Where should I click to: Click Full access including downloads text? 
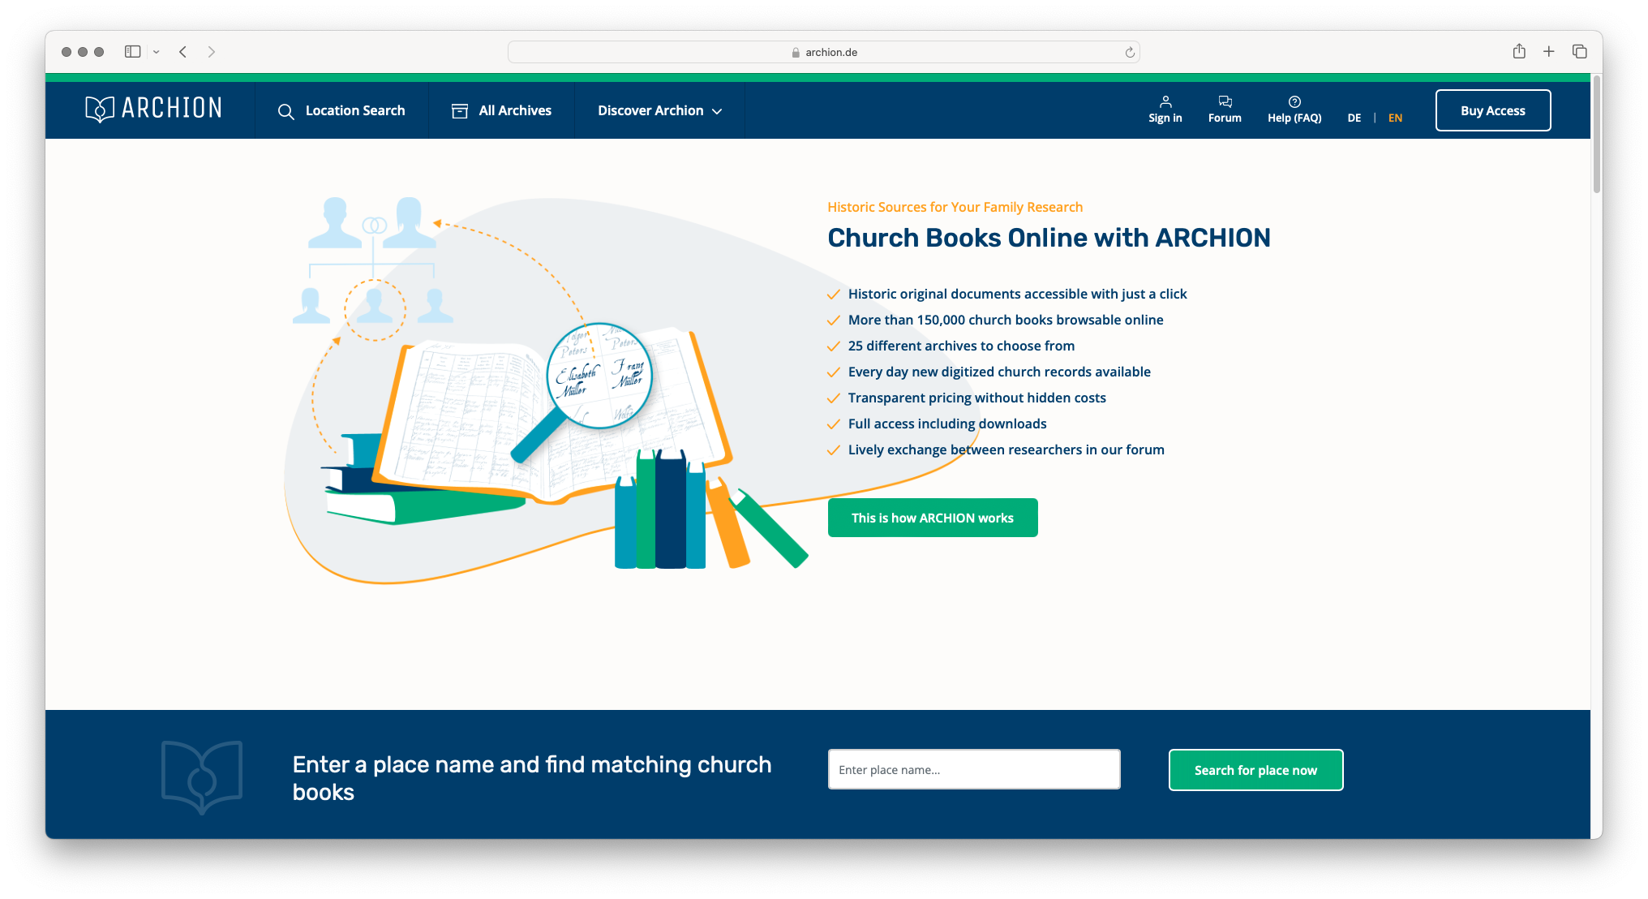tap(947, 424)
